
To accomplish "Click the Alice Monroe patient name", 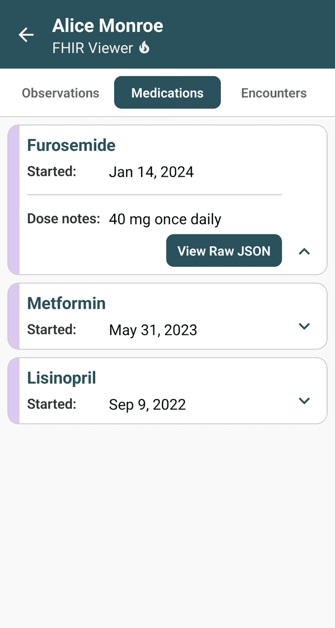I will 108,26.
